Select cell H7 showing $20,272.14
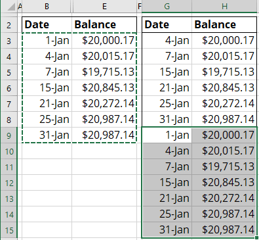Image resolution: width=259 pixels, height=240 pixels. (x=224, y=104)
